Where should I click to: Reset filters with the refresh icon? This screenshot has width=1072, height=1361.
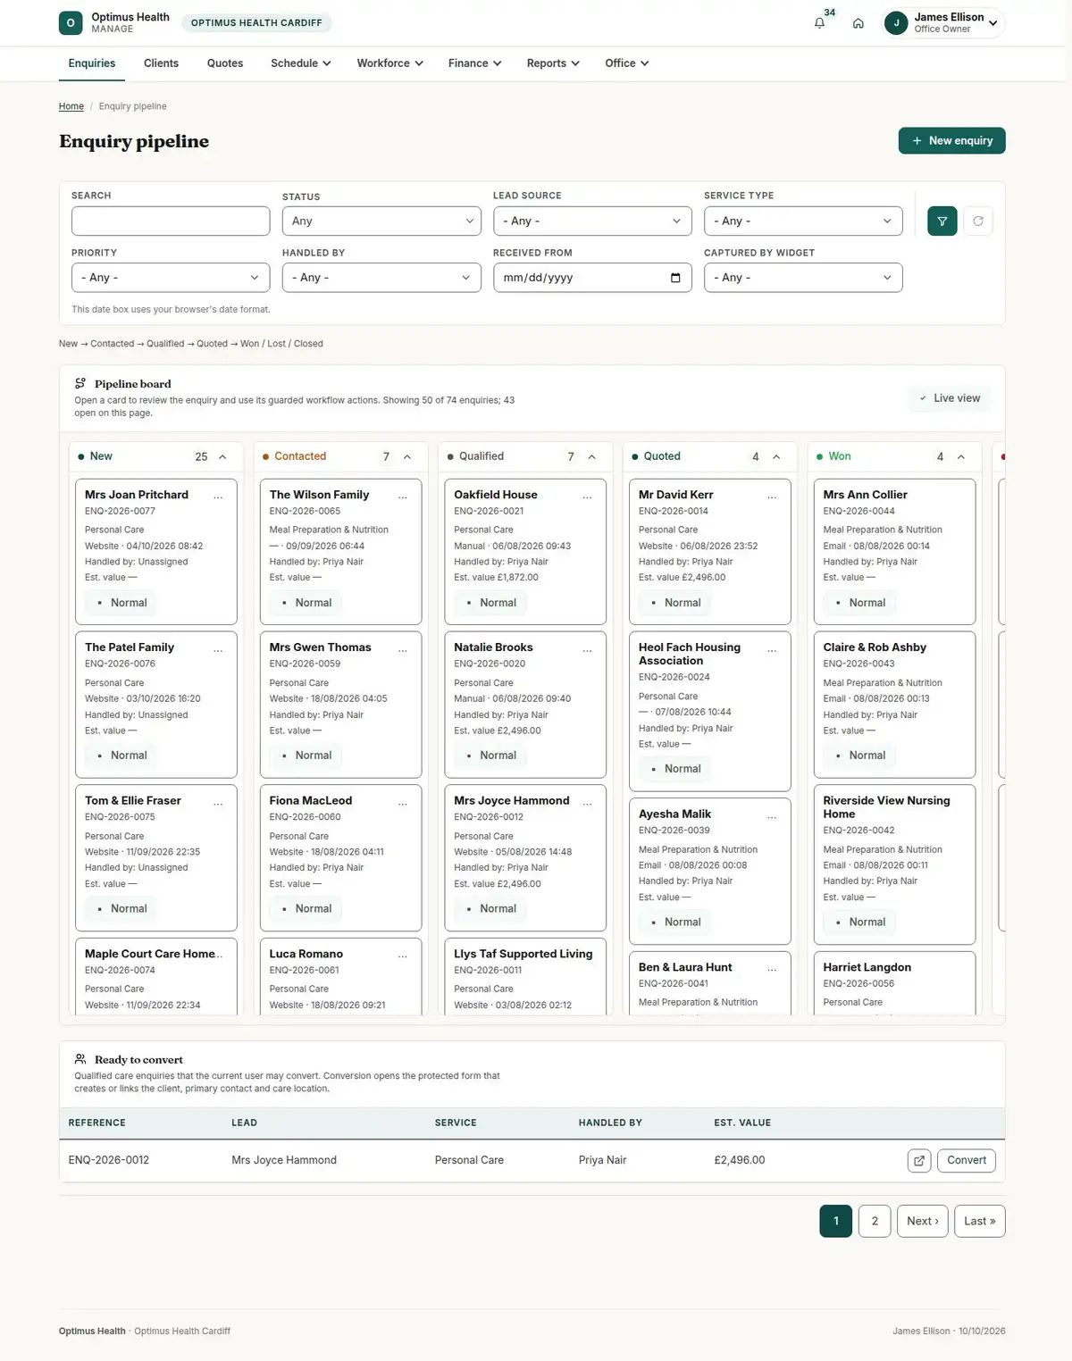[978, 221]
